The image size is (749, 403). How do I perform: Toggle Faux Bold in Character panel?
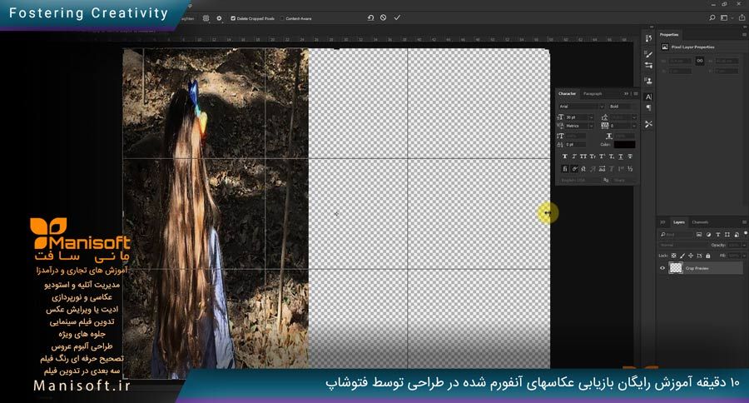[x=564, y=157]
